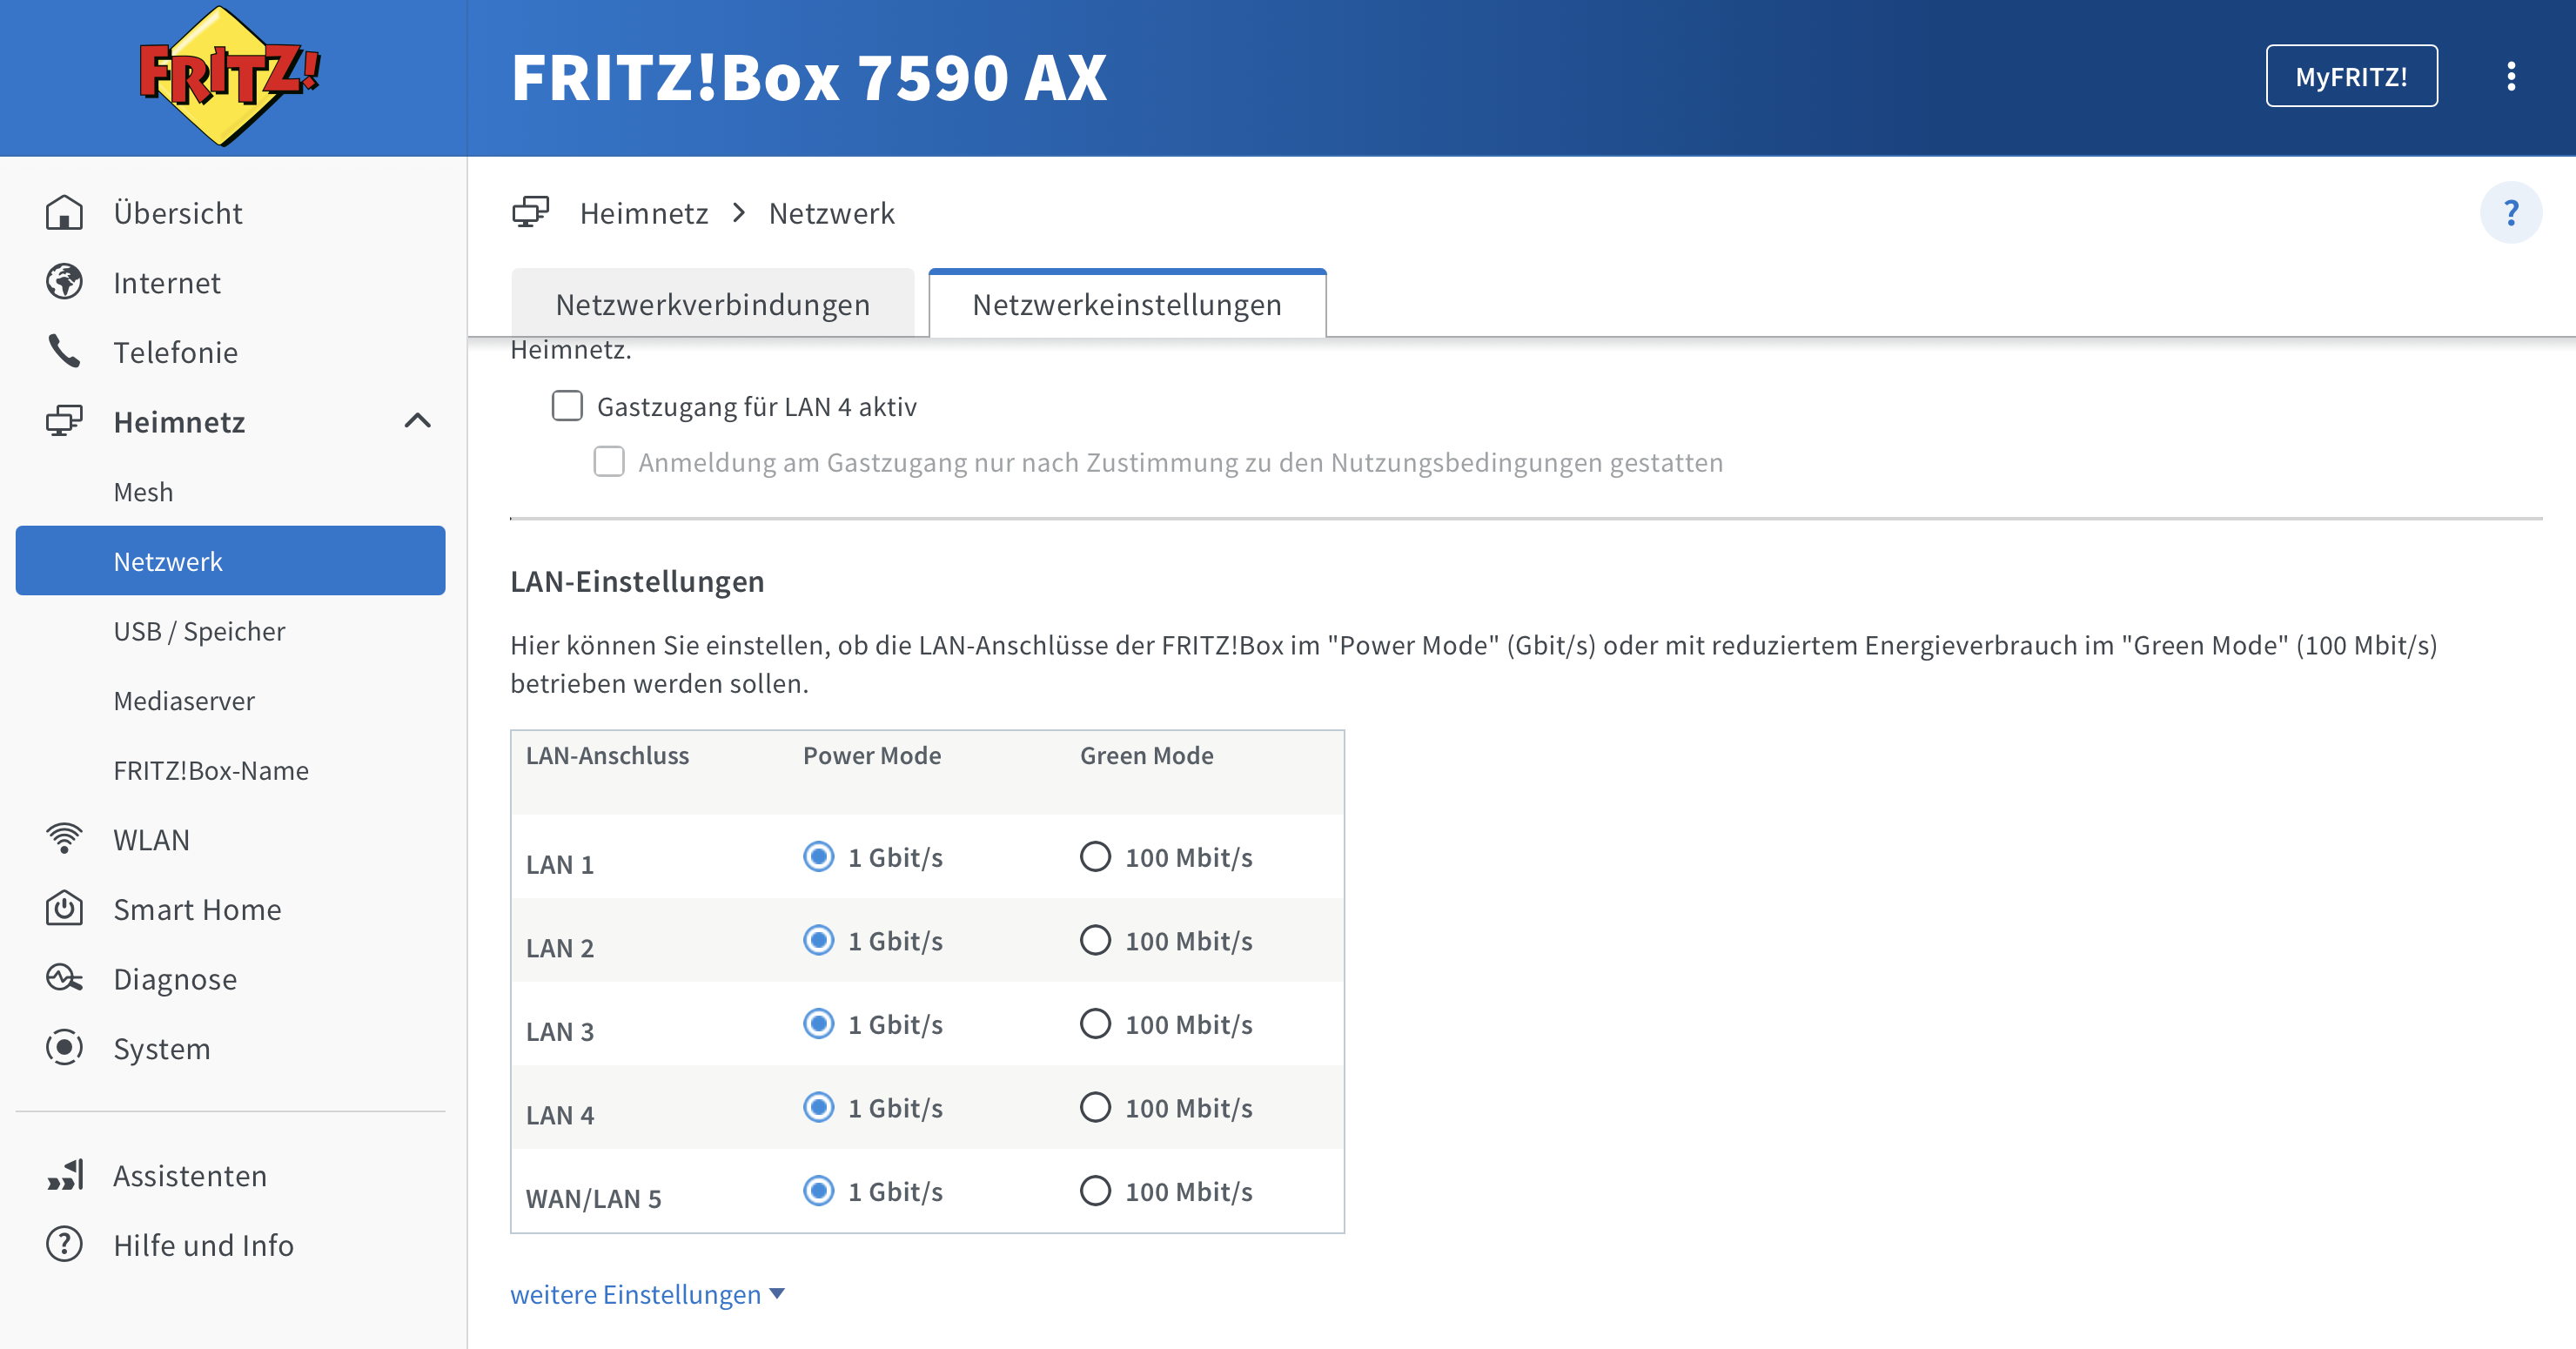This screenshot has height=1349, width=2576.
Task: Select 100 Mbit/s for LAN 4
Action: coord(1095,1107)
